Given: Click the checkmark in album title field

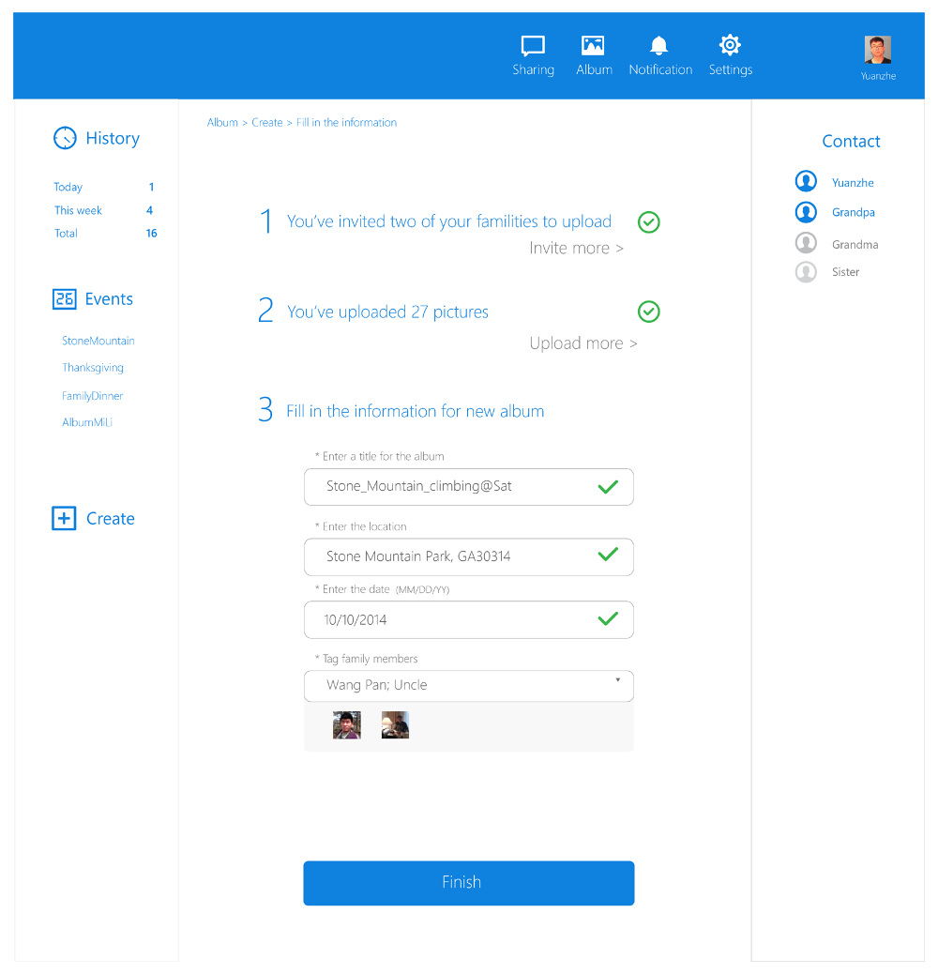Looking at the screenshot, I should click(608, 486).
